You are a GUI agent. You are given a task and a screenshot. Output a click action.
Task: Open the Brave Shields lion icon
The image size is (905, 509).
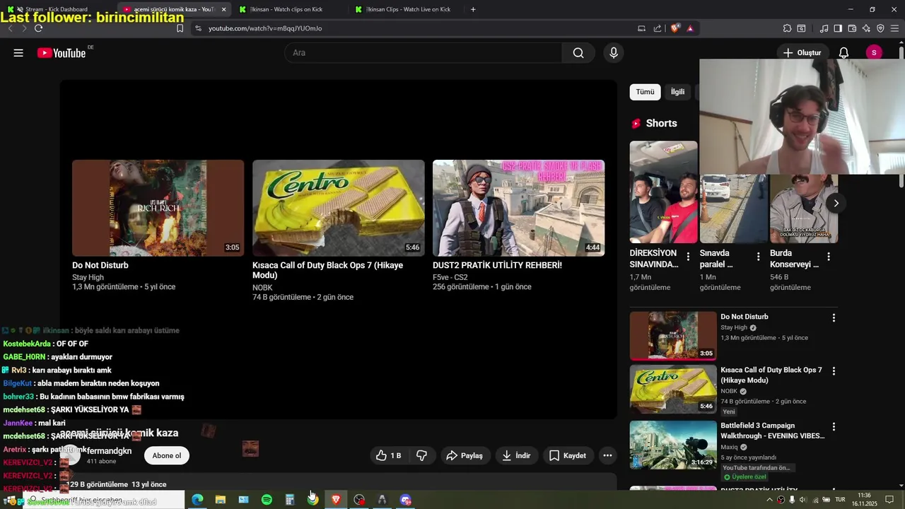pyautogui.click(x=675, y=28)
